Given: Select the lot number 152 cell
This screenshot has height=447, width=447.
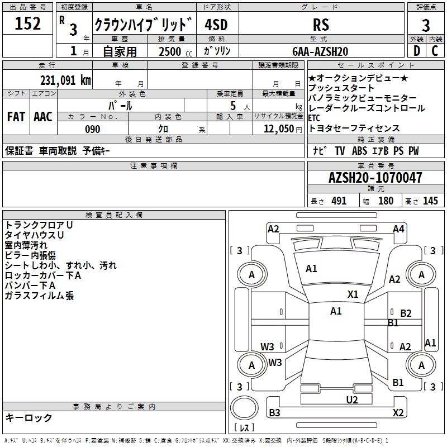Looking at the screenshot, I should pos(27,23).
